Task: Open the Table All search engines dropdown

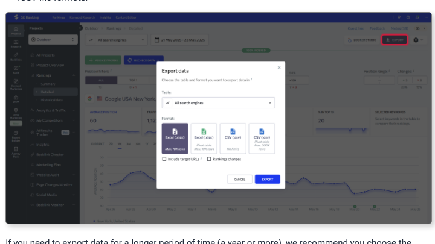Action: point(218,102)
